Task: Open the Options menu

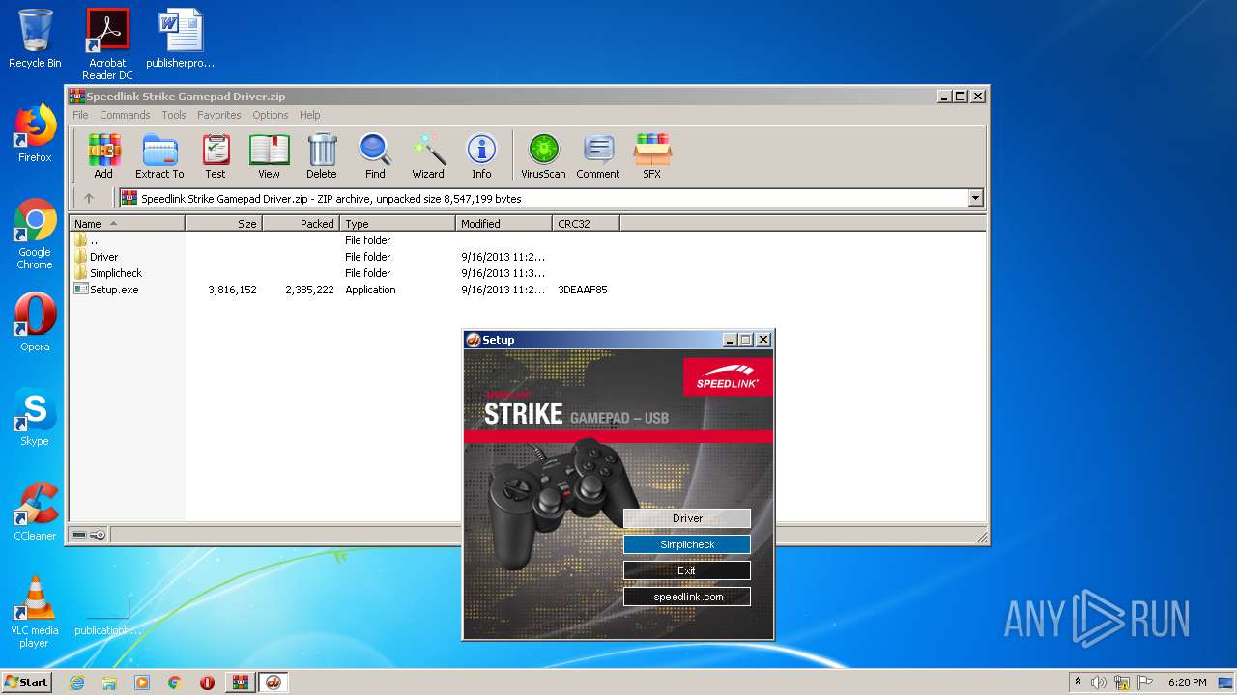Action: (271, 115)
